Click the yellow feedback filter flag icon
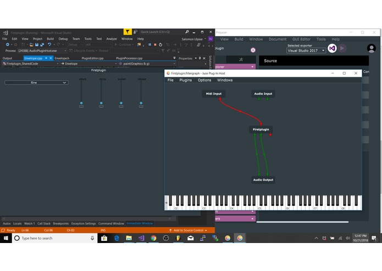 pyautogui.click(x=128, y=32)
